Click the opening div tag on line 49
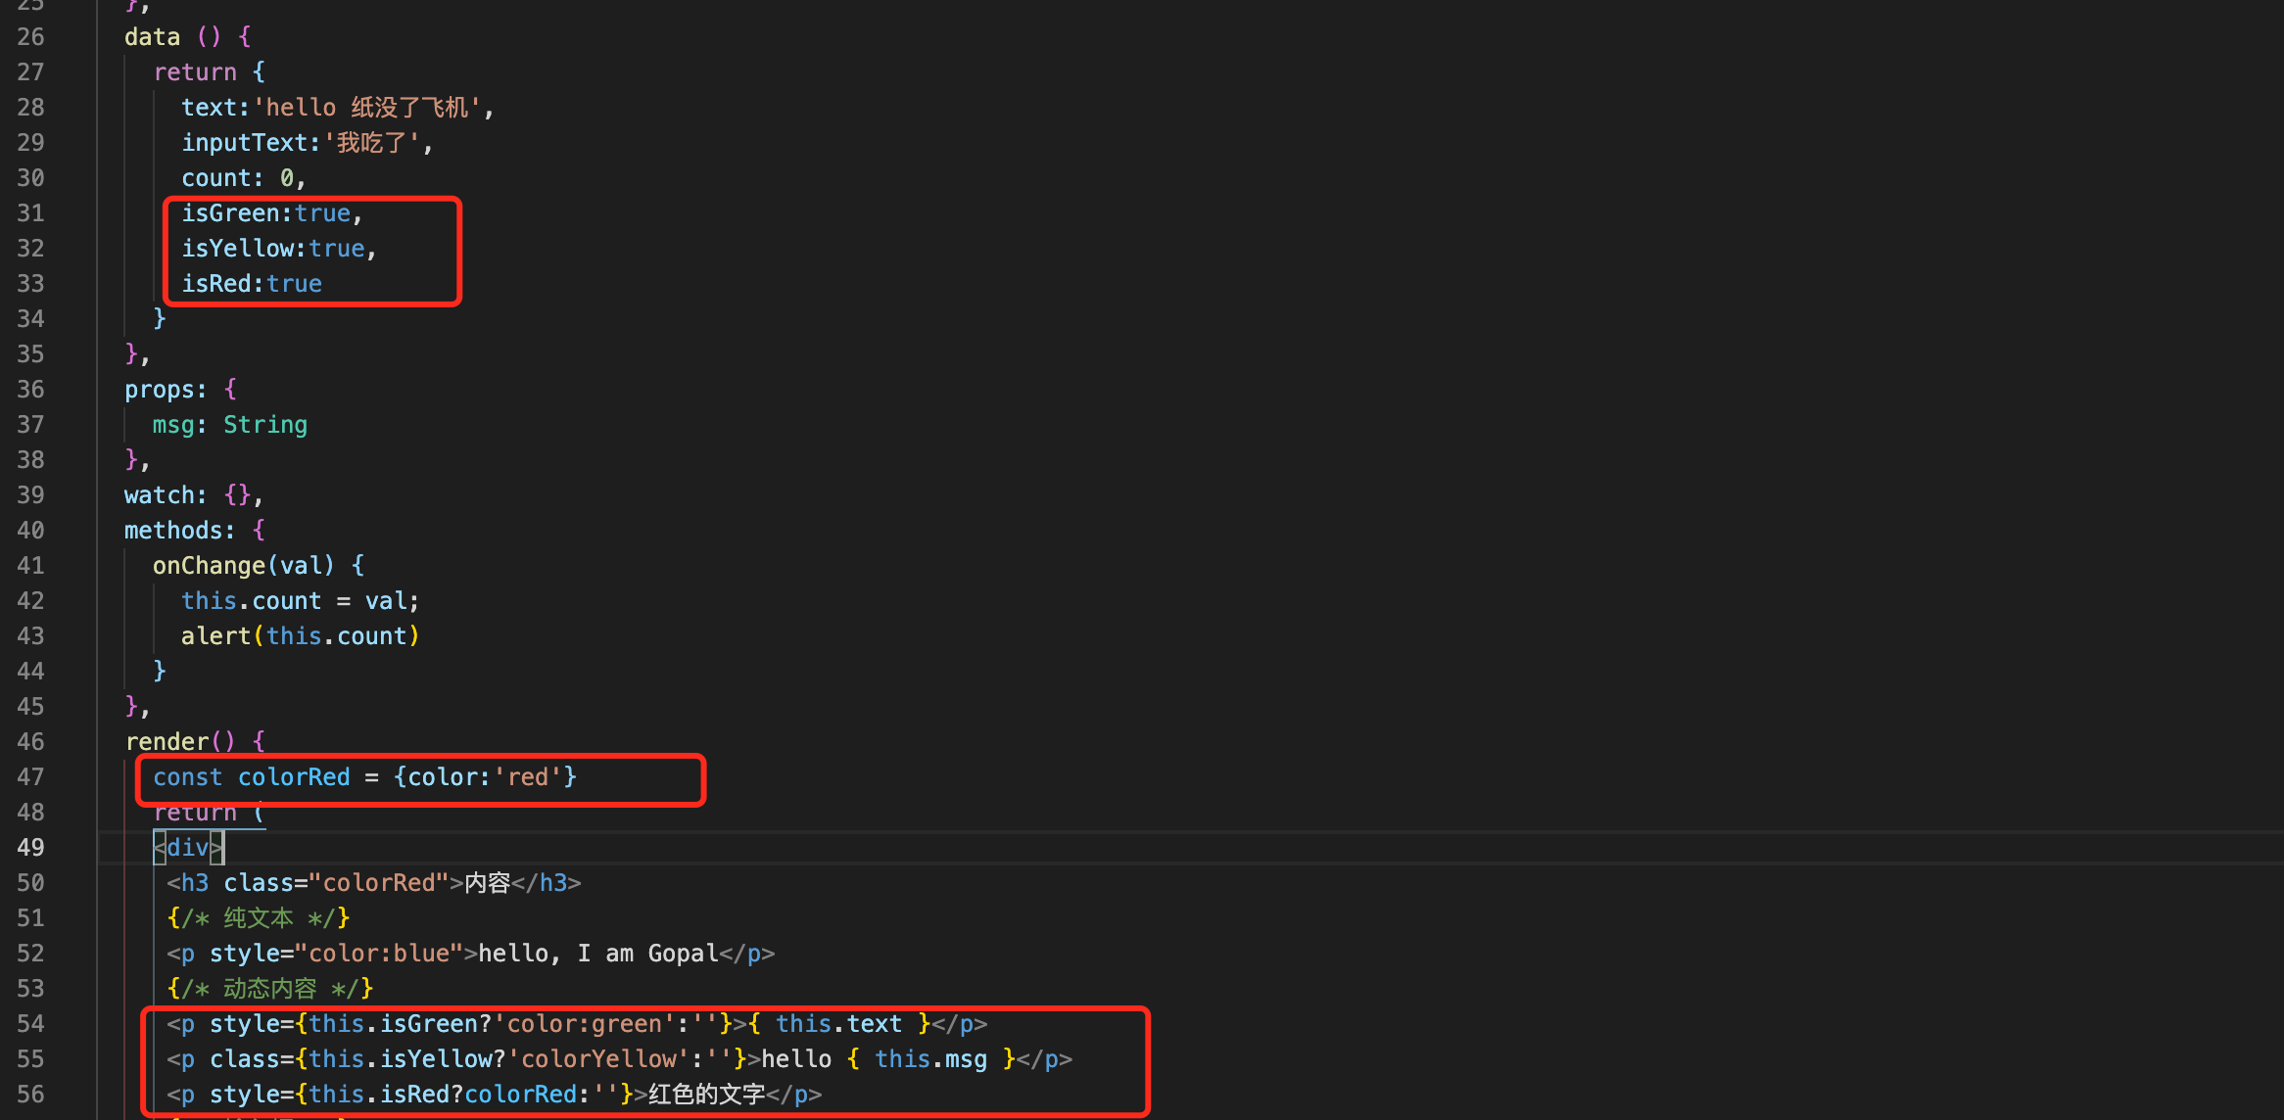This screenshot has height=1120, width=2284. coord(188,848)
